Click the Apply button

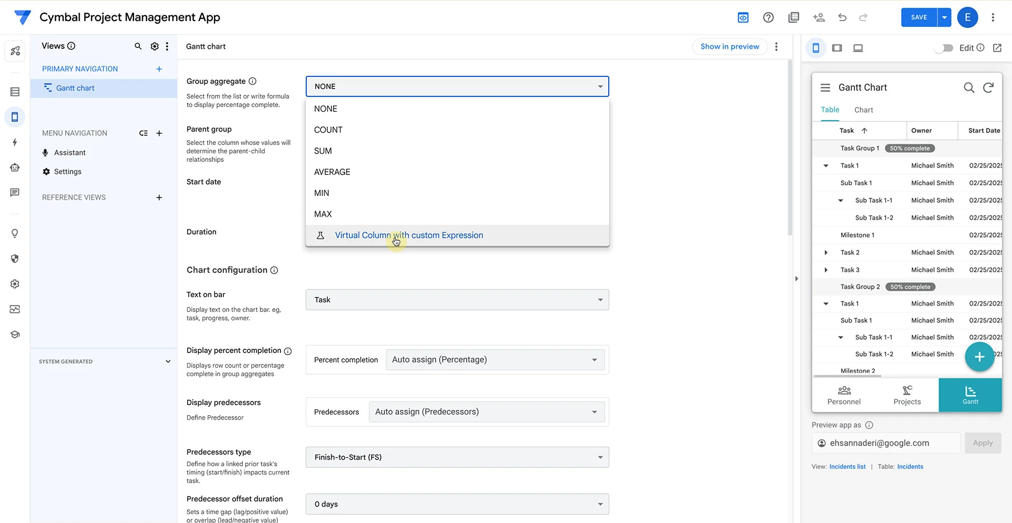click(983, 443)
